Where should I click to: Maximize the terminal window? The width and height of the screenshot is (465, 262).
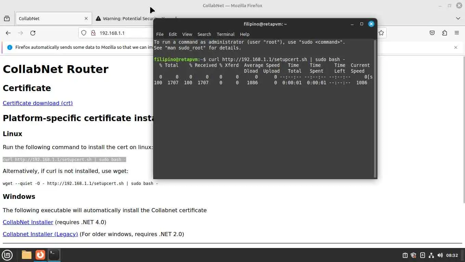(361, 24)
